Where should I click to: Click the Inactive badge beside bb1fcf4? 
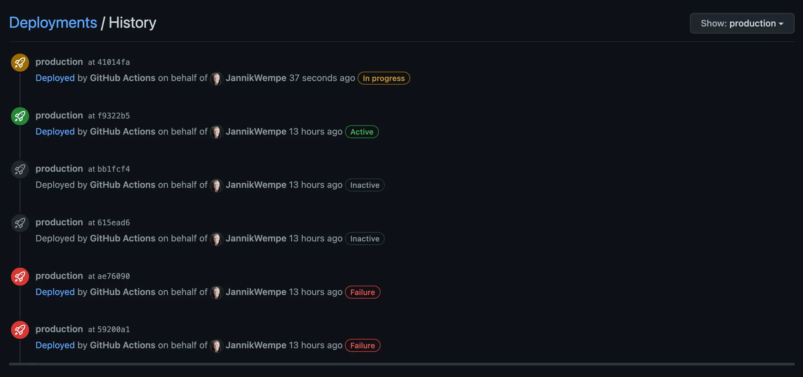[x=364, y=185]
